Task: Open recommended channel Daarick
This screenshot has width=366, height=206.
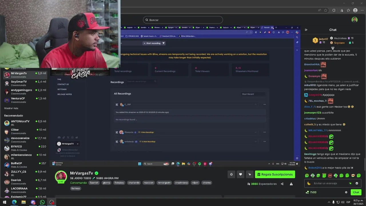Action: click(x=25, y=182)
